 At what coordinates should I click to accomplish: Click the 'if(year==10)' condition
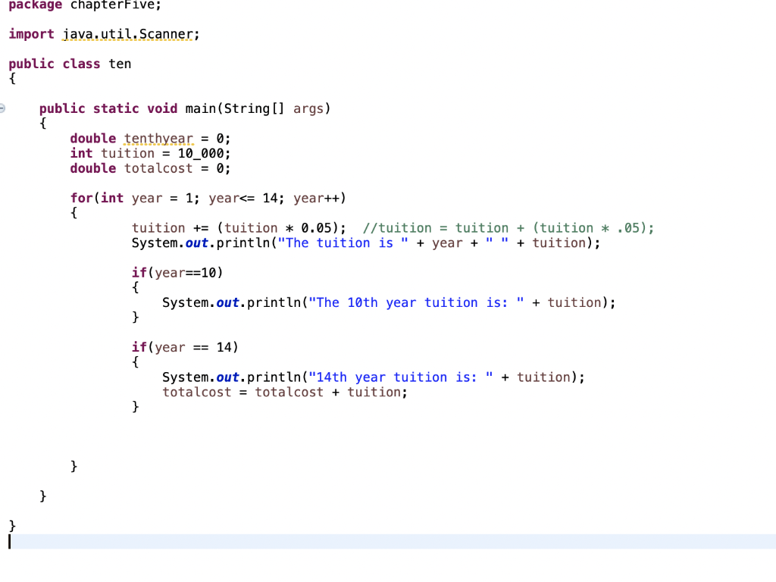177,273
